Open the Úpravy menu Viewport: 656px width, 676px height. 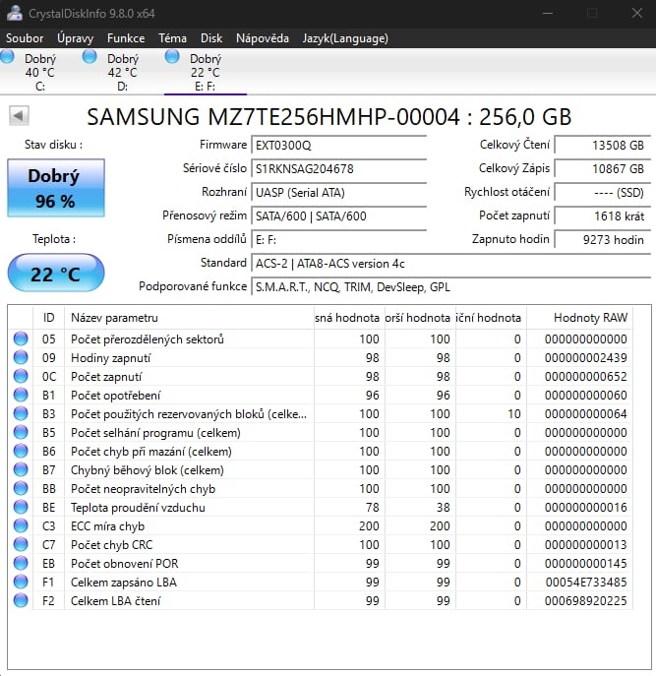coord(75,38)
